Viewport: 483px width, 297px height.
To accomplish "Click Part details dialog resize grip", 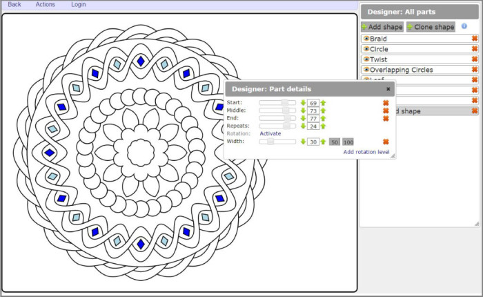I will [x=393, y=156].
